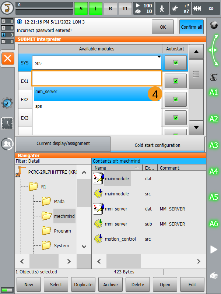This screenshot has width=221, height=294.
Task: Click the Delete button
Action: tap(138, 285)
